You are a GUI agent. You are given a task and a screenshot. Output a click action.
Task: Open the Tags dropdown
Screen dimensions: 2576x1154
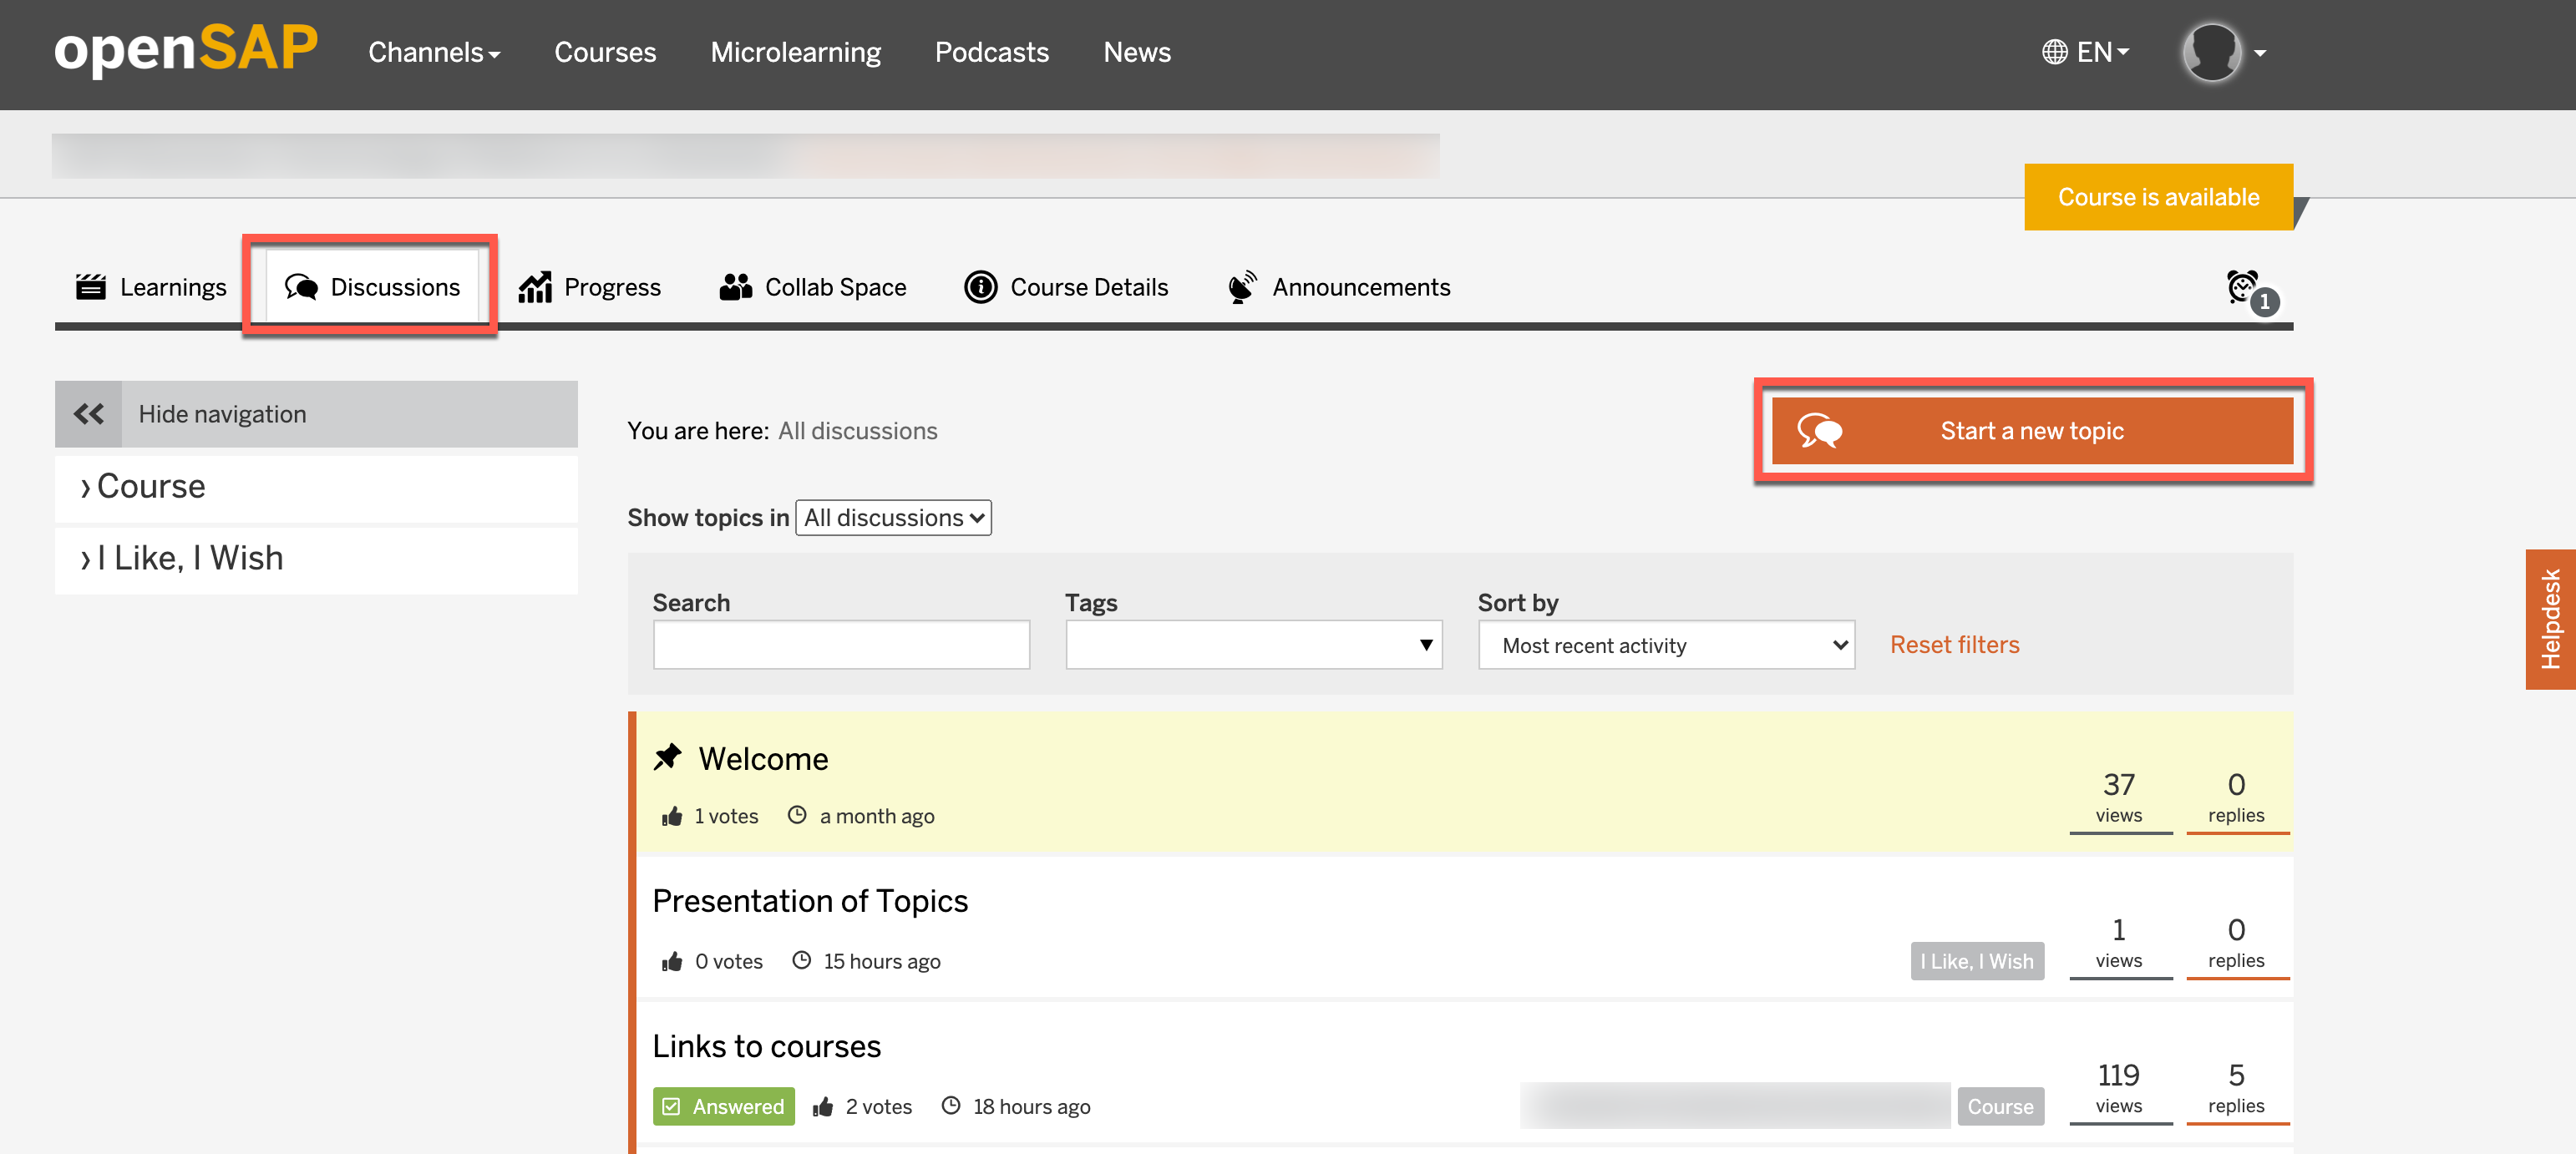(1253, 645)
